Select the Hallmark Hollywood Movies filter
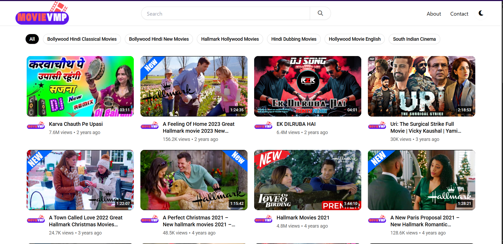 pyautogui.click(x=230, y=39)
